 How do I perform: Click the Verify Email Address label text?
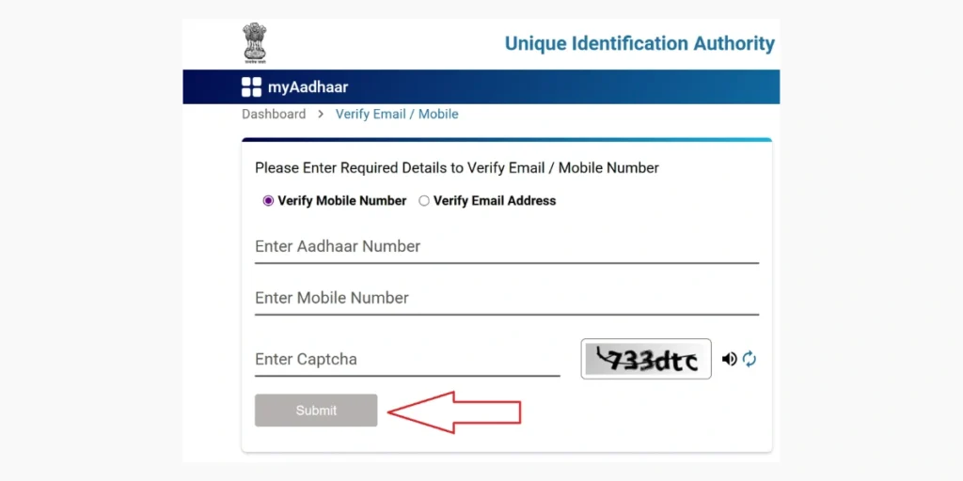pos(495,201)
